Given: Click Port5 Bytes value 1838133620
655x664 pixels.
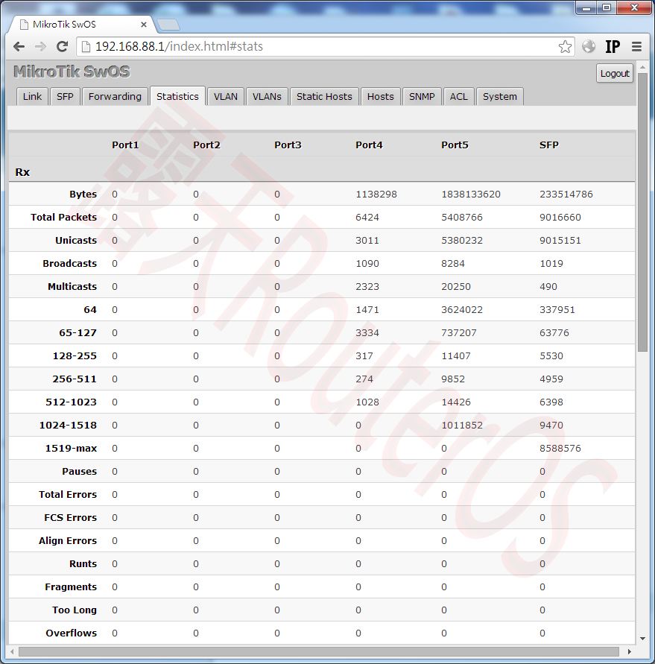Looking at the screenshot, I should coord(471,194).
